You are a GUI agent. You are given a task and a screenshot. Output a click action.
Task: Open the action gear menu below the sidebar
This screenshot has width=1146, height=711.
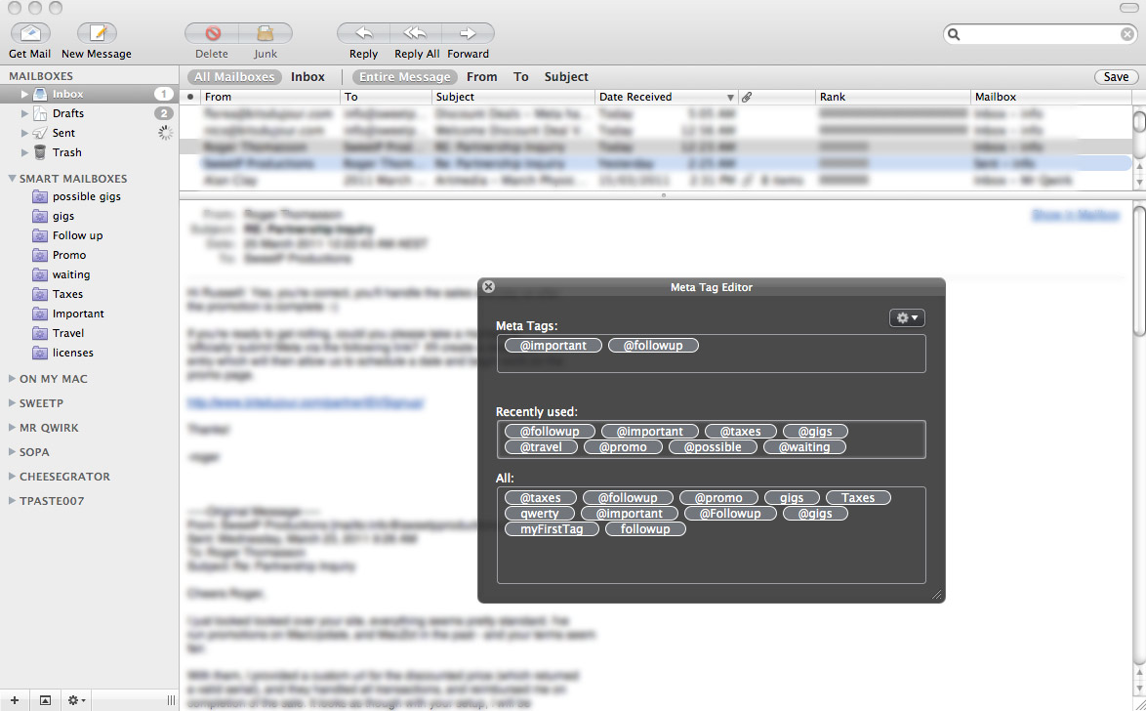coord(75,699)
